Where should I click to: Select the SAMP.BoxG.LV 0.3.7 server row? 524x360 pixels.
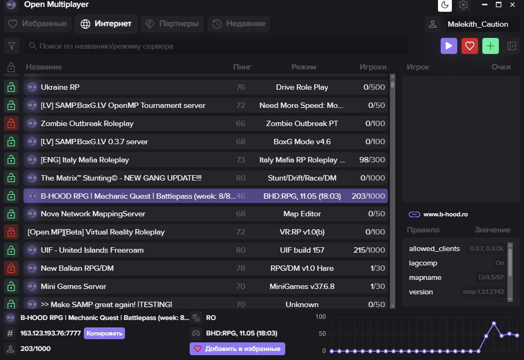coord(206,142)
